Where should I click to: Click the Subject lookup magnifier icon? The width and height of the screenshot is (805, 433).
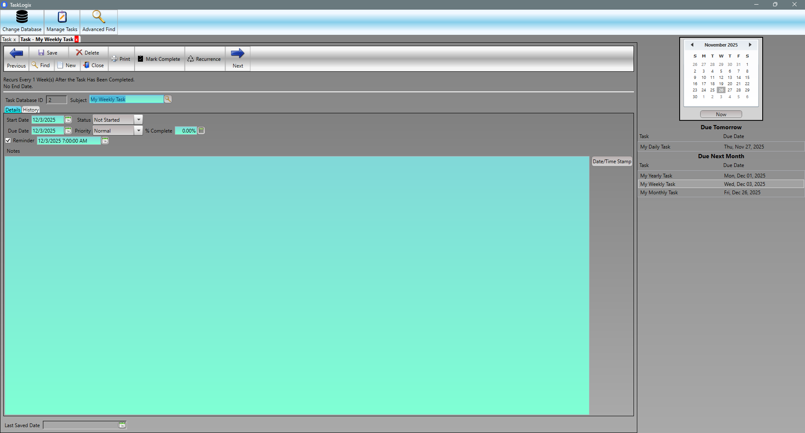pos(168,99)
